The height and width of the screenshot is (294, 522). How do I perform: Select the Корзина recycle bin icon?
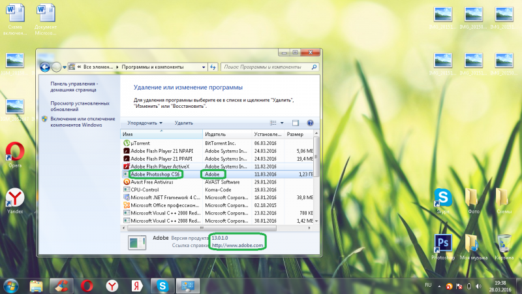(504, 247)
